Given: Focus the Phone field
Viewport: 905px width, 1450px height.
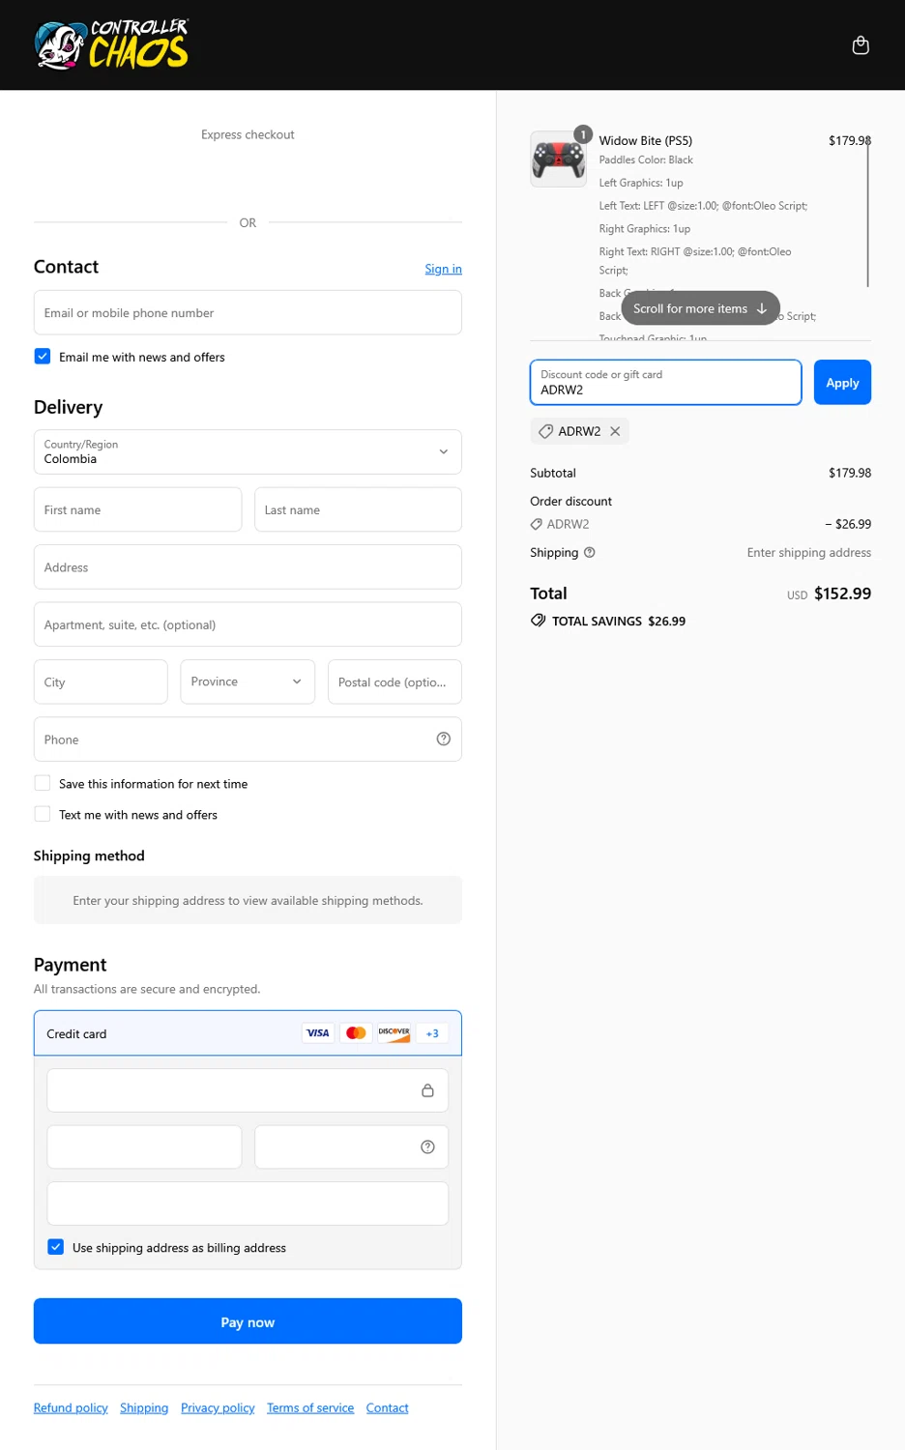Looking at the screenshot, I should pos(248,739).
